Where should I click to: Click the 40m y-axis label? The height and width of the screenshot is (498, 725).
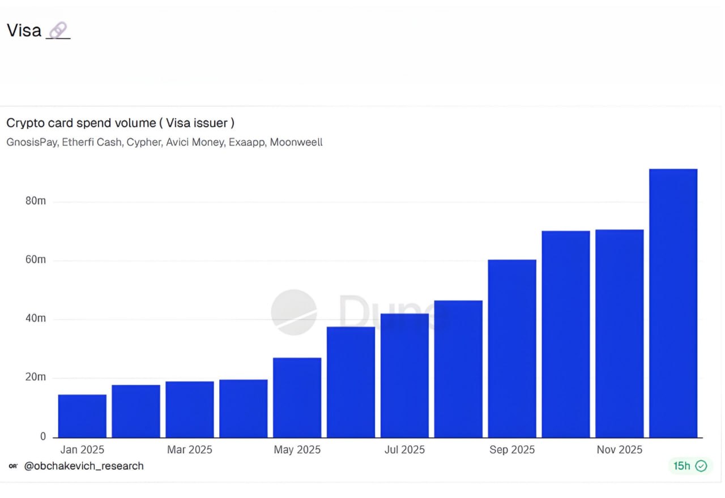click(36, 319)
